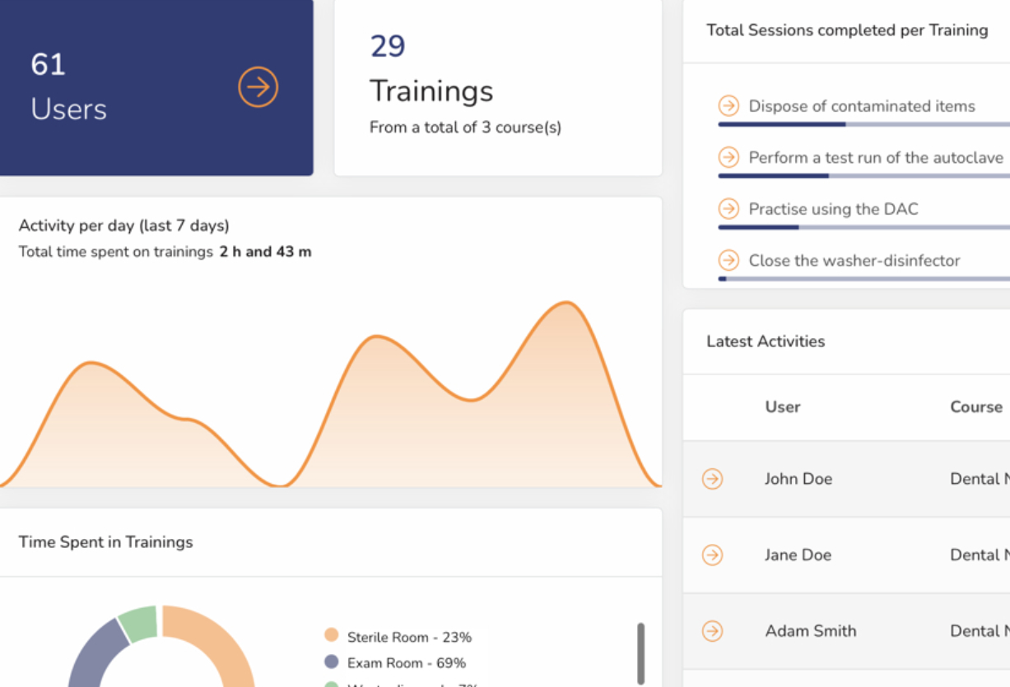1010x687 pixels.
Task: Click arrow icon beside Close the washer-disinfector
Action: pos(728,260)
